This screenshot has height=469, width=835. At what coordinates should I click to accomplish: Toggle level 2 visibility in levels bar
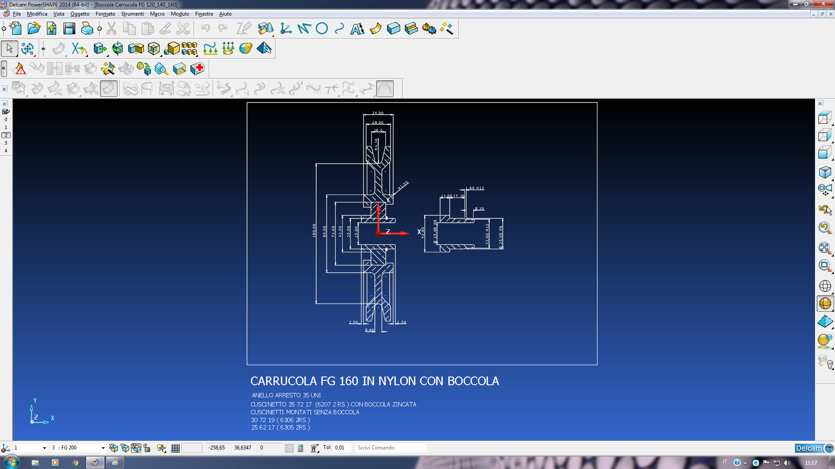tap(6, 135)
